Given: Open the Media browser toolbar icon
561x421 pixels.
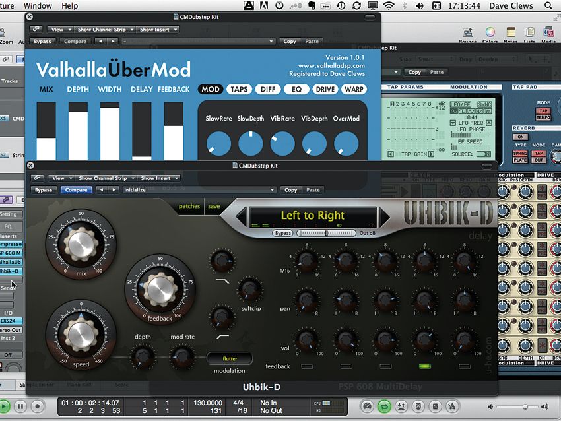Looking at the screenshot, I should click(548, 32).
